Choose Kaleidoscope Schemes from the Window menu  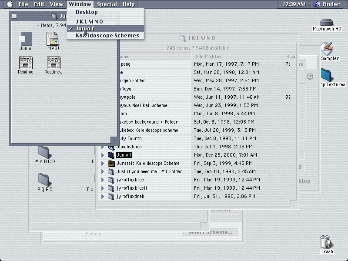click(x=105, y=36)
